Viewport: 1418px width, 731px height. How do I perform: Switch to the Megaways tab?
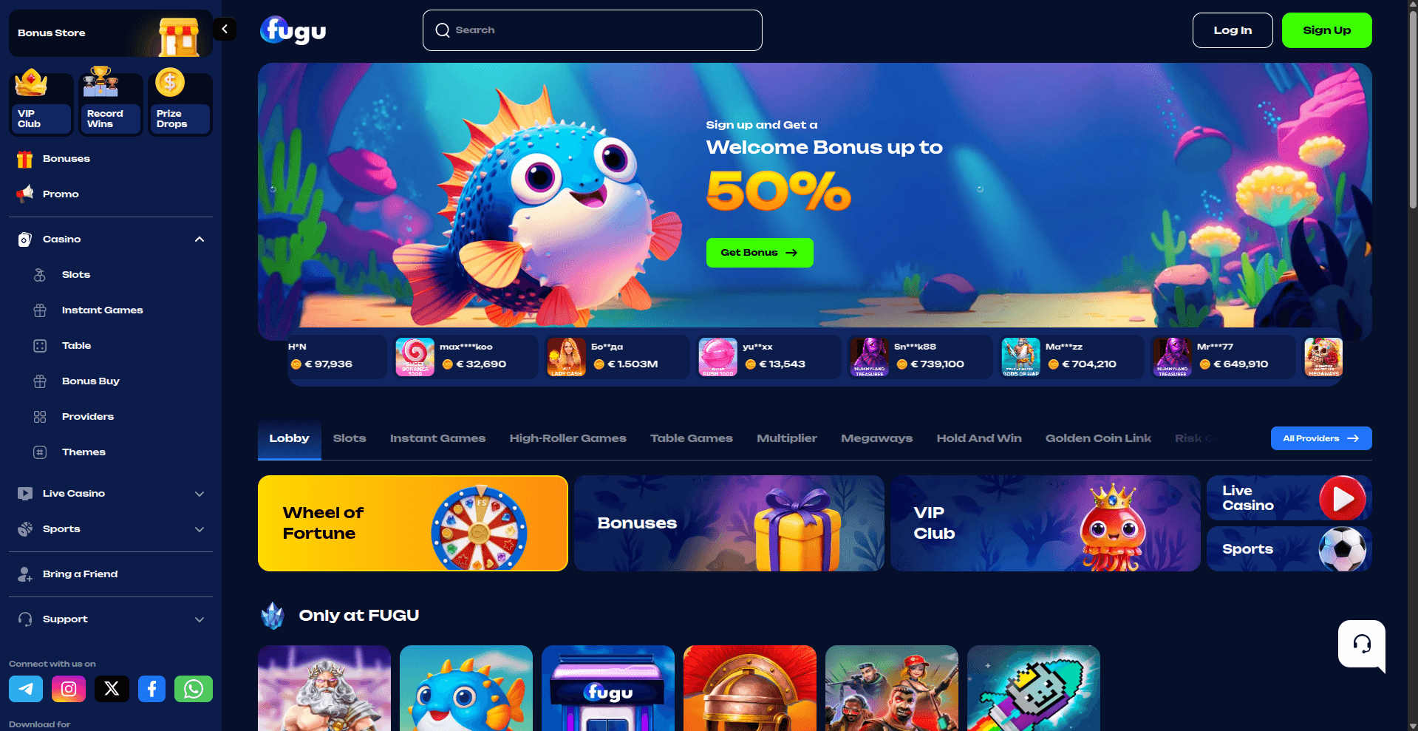point(876,438)
